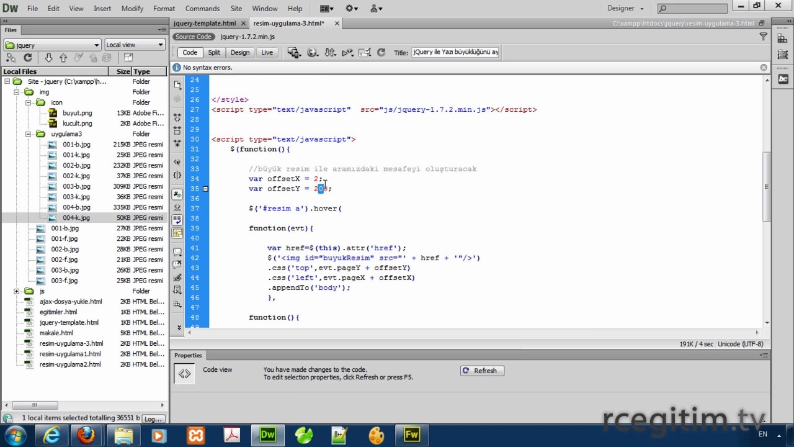
Task: Open the Business Catalyst bc panel icon
Action: [783, 79]
